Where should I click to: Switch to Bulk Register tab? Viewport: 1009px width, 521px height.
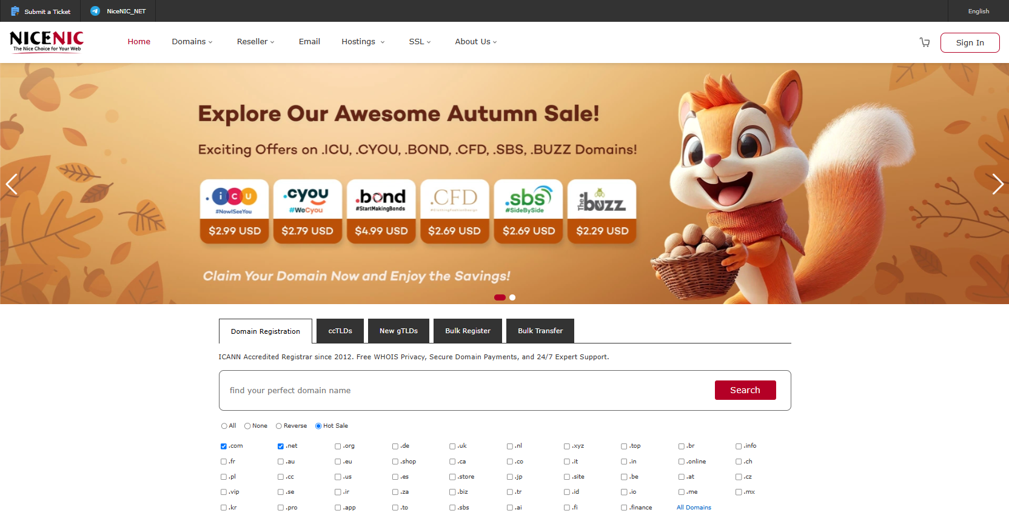coord(468,331)
